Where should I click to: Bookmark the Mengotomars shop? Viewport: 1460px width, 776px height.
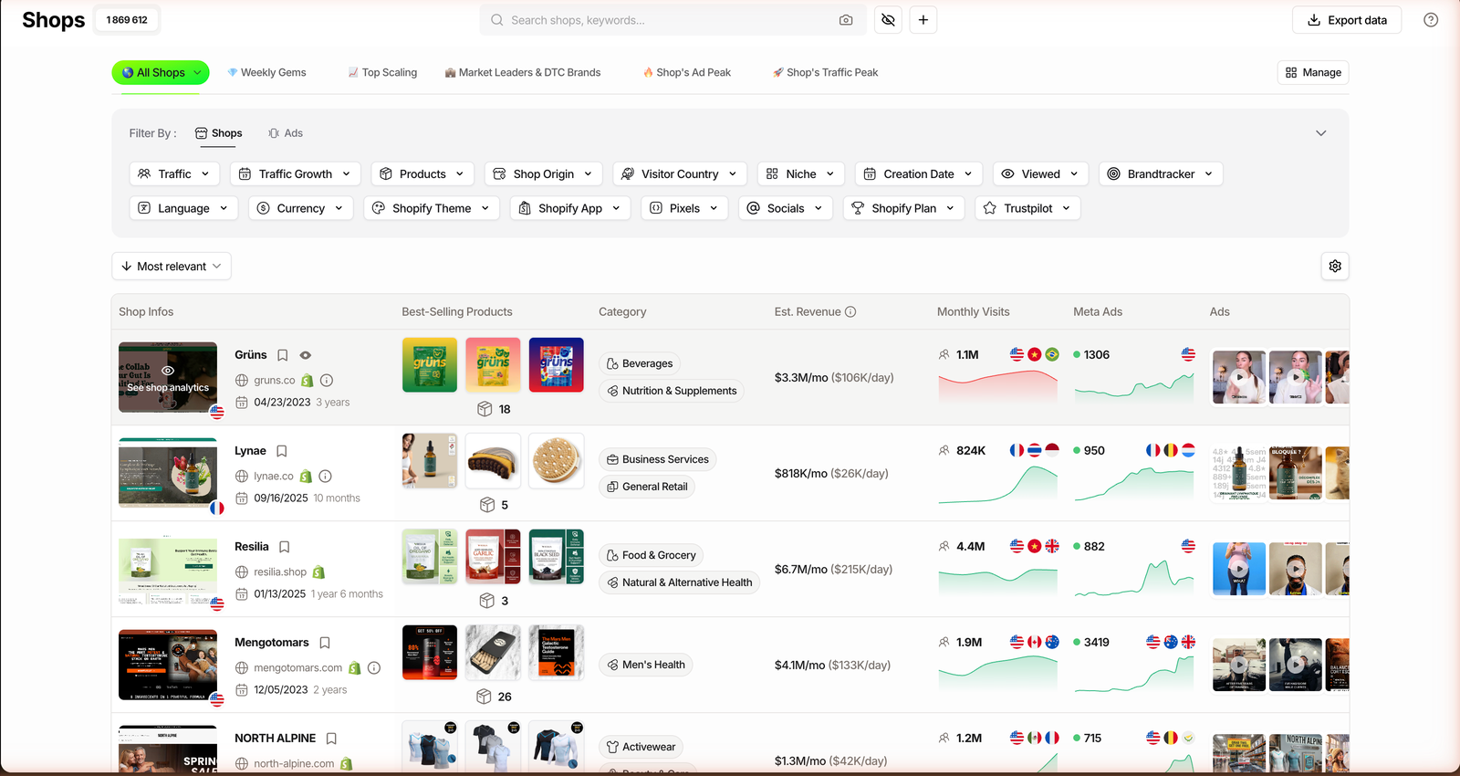pyautogui.click(x=325, y=643)
